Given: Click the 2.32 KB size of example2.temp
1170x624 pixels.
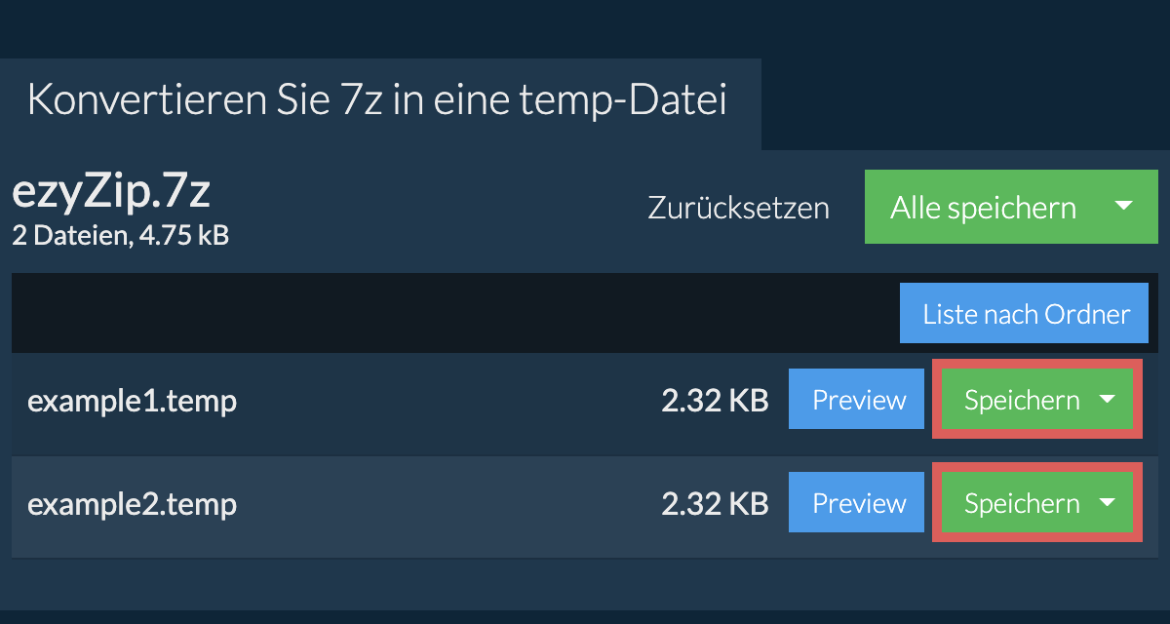Looking at the screenshot, I should click(x=715, y=504).
